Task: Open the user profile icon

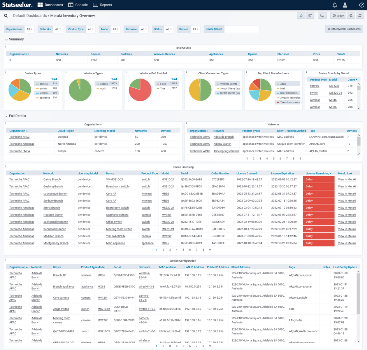Action: (x=345, y=5)
